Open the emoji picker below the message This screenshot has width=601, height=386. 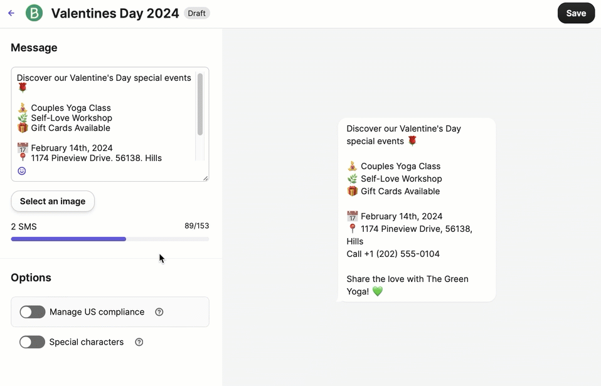click(22, 171)
